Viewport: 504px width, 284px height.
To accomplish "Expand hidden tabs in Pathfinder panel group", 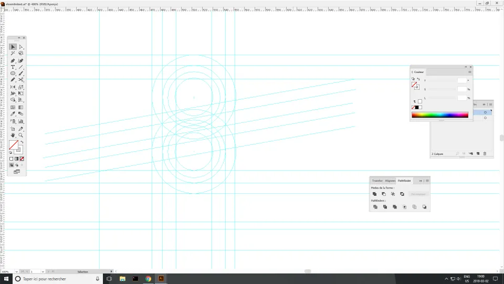I will tap(421, 181).
